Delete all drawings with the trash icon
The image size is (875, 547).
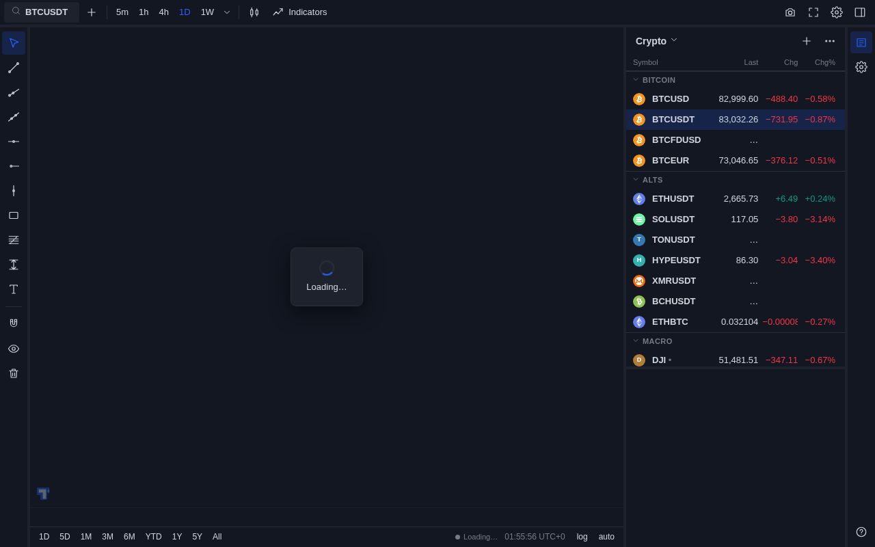(14, 373)
